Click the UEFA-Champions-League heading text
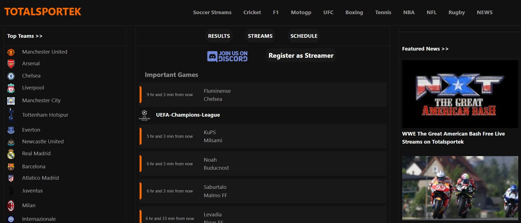Image resolution: width=521 pixels, height=223 pixels. click(188, 115)
